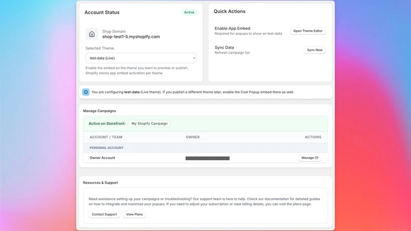Click the Sync Data label
411x231 pixels.
(x=224, y=47)
